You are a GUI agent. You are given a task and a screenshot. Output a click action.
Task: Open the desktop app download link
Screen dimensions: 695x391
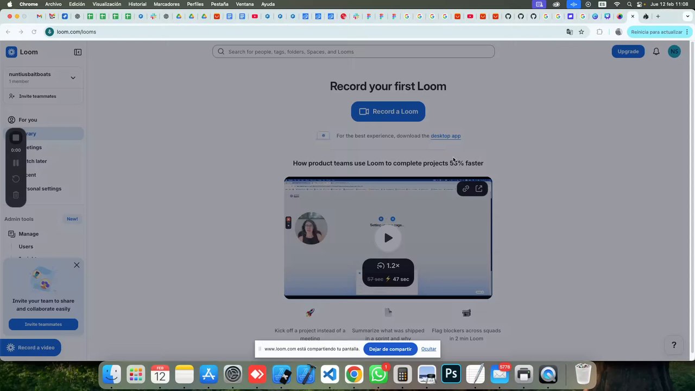(445, 136)
